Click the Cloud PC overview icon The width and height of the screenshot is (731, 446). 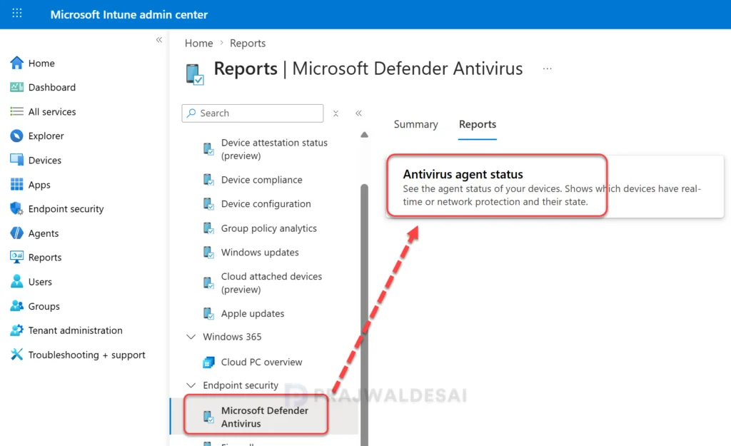[x=209, y=362]
